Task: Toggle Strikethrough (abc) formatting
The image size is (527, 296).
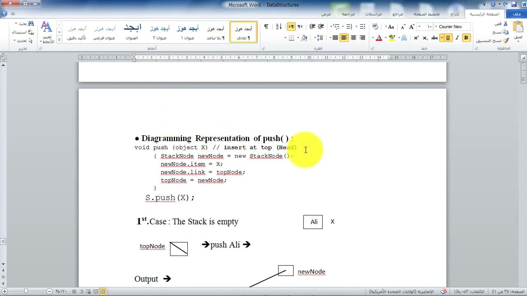Action: pyautogui.click(x=434, y=38)
